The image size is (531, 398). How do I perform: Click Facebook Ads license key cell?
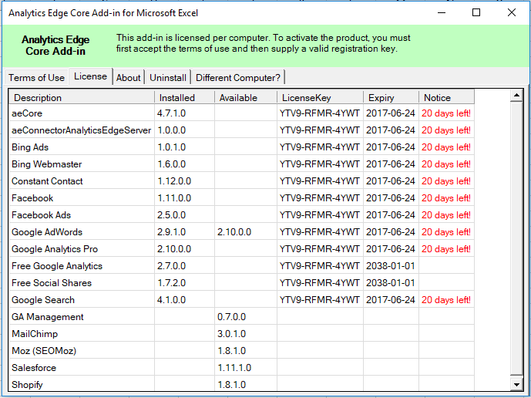321,215
